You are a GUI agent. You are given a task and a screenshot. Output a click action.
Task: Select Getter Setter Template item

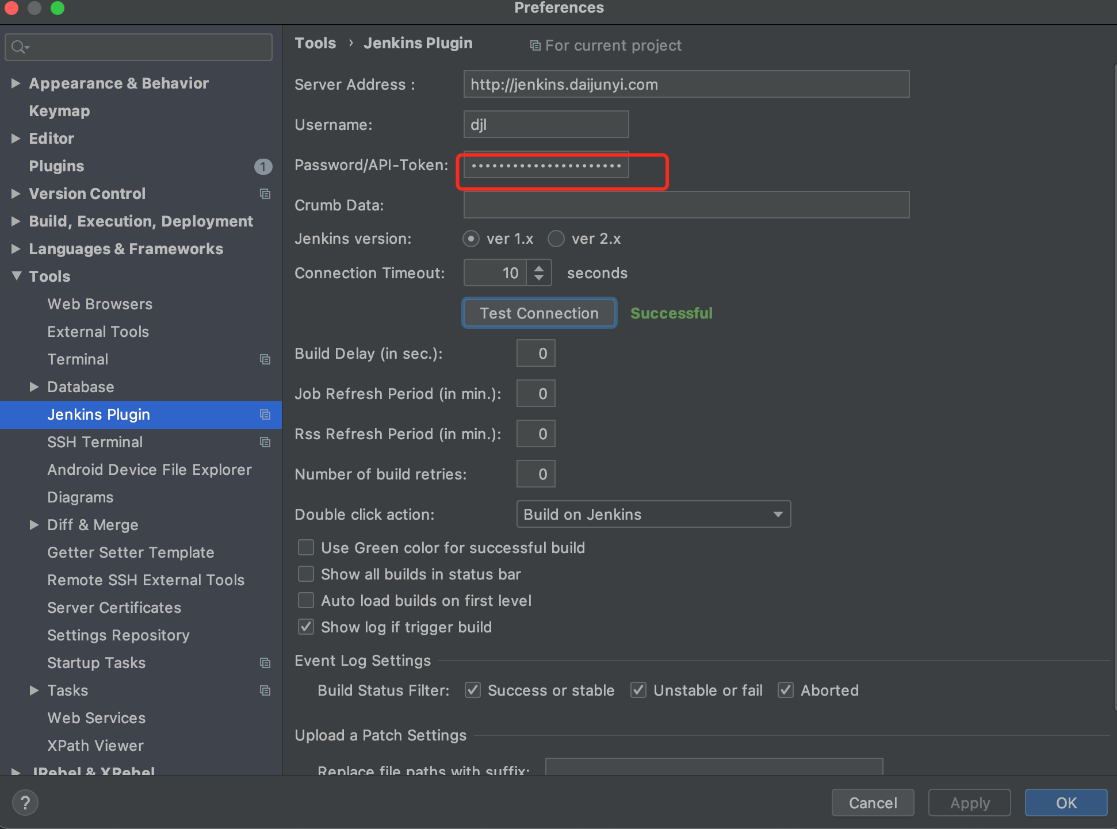coord(131,552)
